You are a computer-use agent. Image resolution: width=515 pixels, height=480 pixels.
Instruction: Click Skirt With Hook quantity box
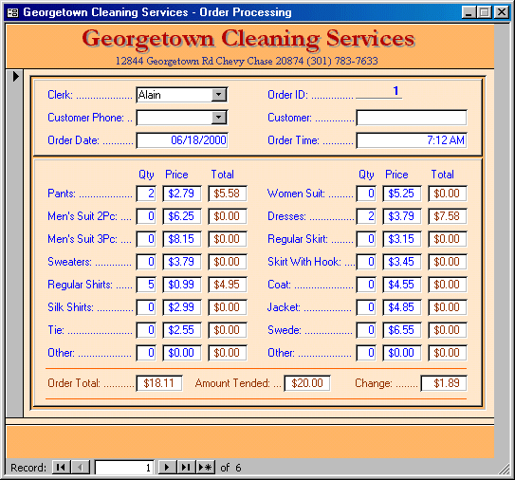coord(366,262)
